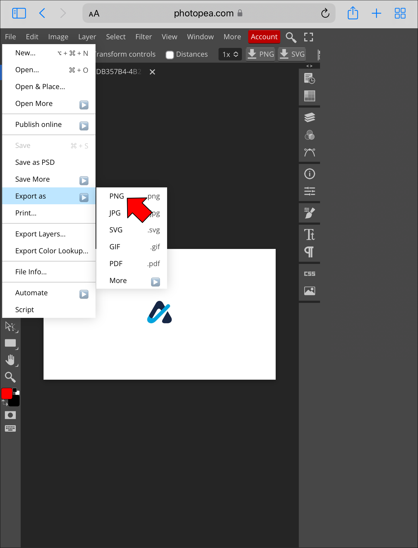
Task: Toggle Quick Mask mode icon
Action: pos(10,415)
